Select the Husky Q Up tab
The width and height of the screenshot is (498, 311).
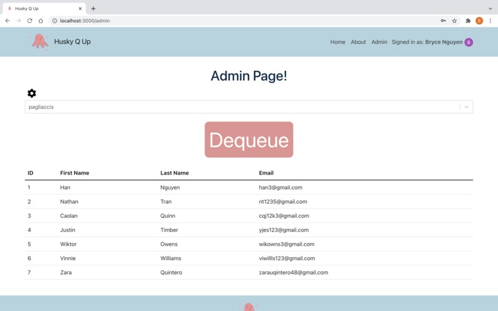click(x=44, y=9)
